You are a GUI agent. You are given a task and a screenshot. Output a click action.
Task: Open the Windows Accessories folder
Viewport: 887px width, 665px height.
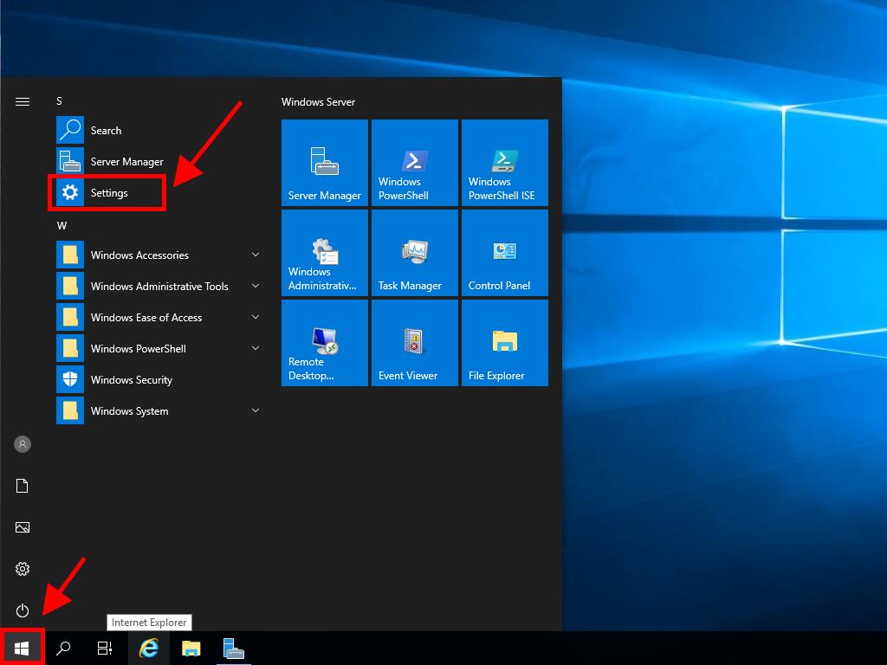click(x=159, y=255)
